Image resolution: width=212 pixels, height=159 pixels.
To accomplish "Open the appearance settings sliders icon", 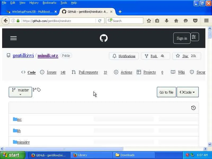I will (x=195, y=37).
